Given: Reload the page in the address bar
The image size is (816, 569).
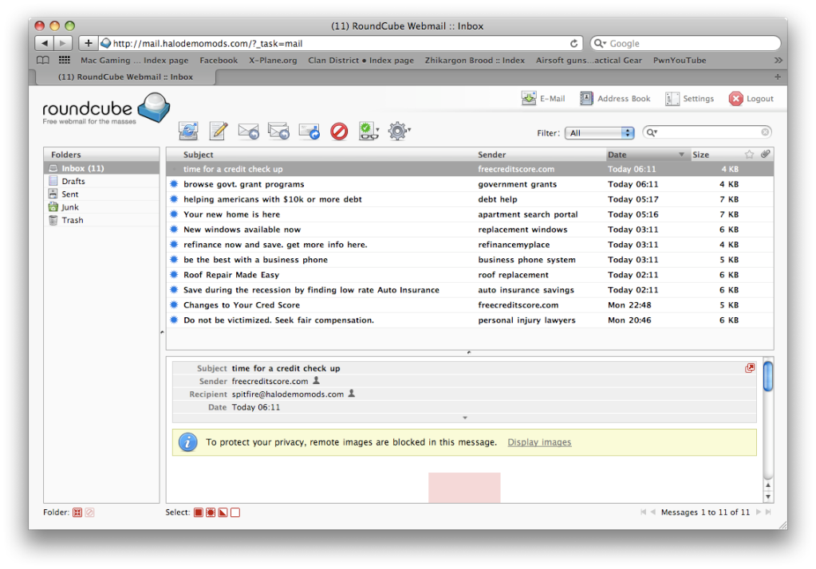Looking at the screenshot, I should [574, 43].
